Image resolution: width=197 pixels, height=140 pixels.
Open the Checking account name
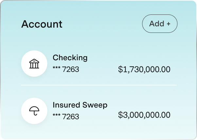coord(70,58)
